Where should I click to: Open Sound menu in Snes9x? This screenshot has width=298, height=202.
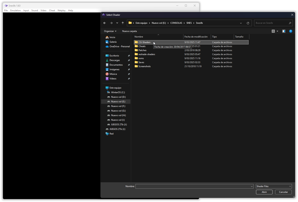click(35, 11)
